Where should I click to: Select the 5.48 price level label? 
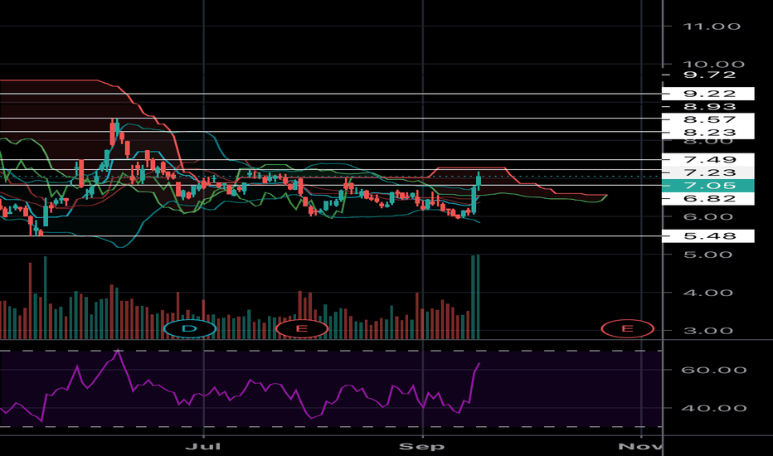[708, 236]
